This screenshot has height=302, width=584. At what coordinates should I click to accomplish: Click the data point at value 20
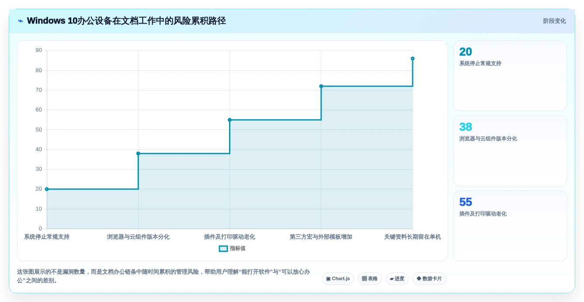click(x=47, y=189)
